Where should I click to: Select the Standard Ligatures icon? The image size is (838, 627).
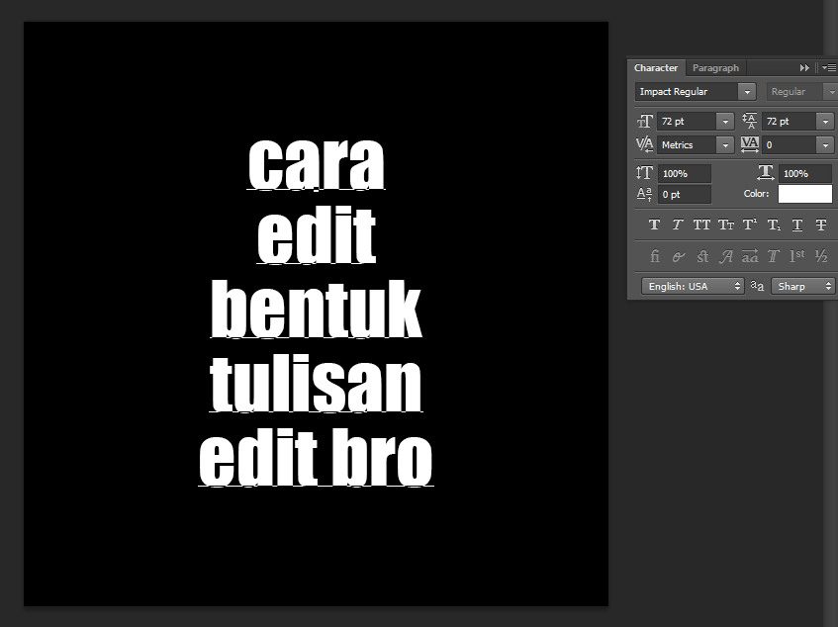[654, 256]
